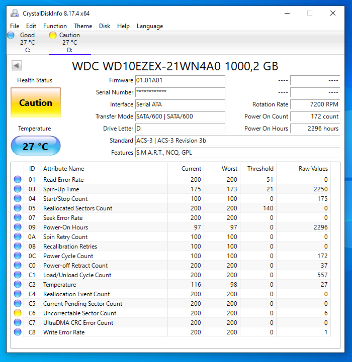This screenshot has height=362, width=352.
Task: Click the status orb for Reallocated Sectors Count
Action: tap(18, 208)
